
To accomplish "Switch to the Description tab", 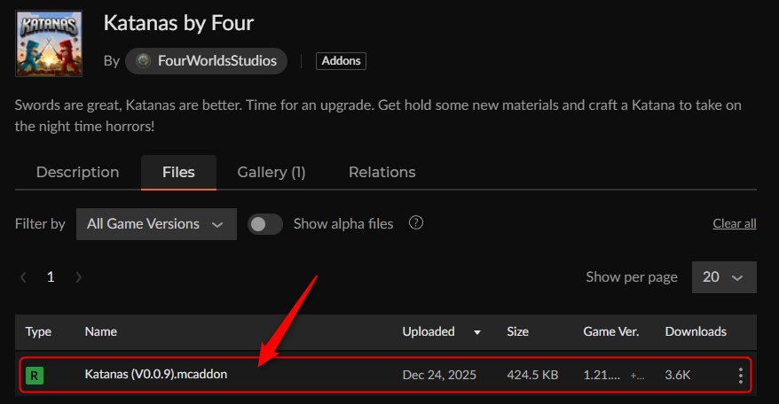I will click(x=77, y=172).
